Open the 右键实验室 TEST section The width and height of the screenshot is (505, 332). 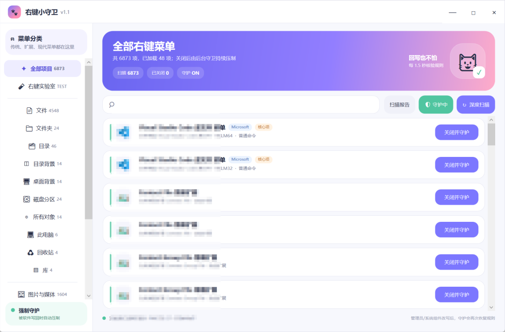coord(43,86)
